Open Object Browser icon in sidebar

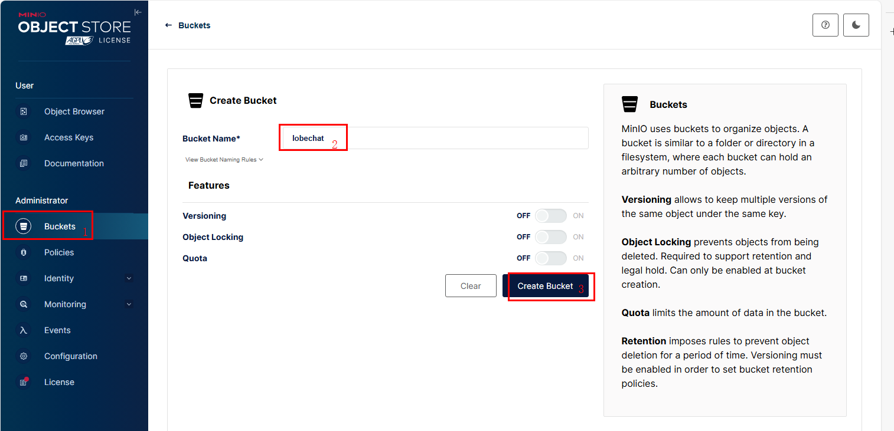coord(24,111)
